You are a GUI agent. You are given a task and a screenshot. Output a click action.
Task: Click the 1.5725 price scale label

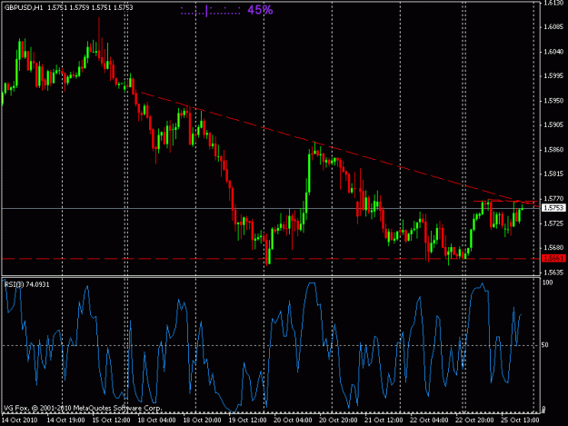[x=553, y=223]
